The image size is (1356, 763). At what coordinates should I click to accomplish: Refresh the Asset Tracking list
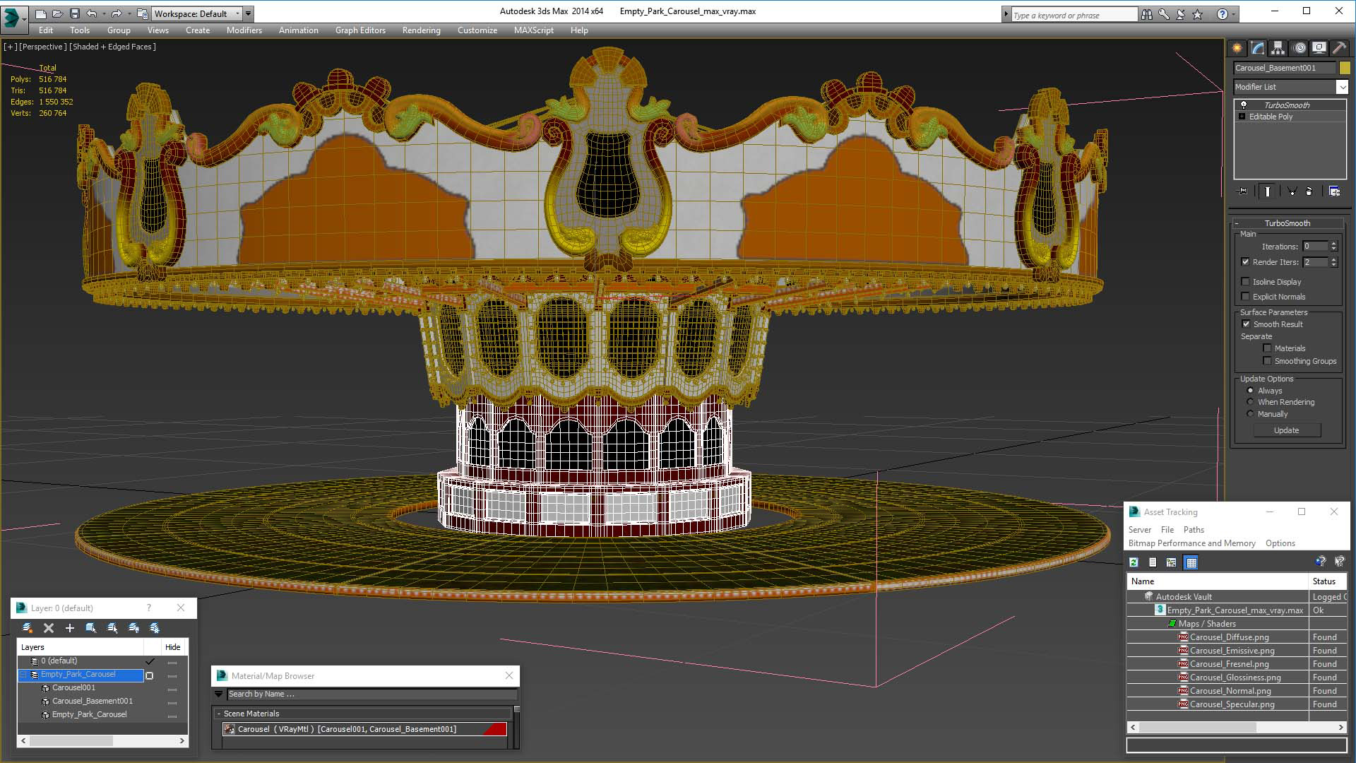(x=1134, y=562)
